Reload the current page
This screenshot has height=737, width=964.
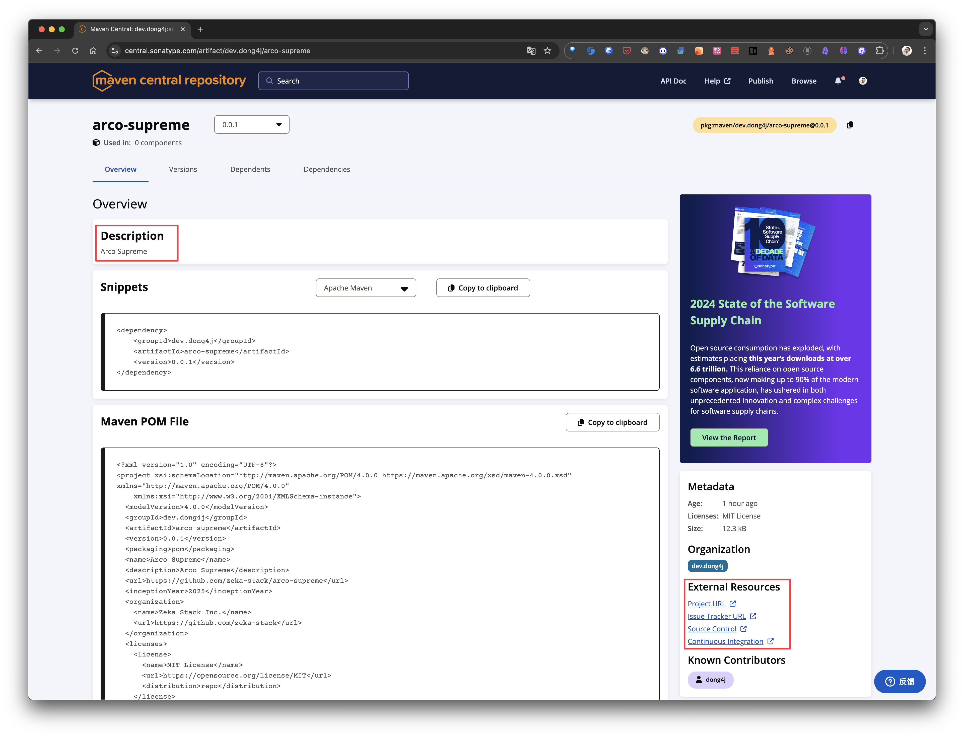point(75,51)
